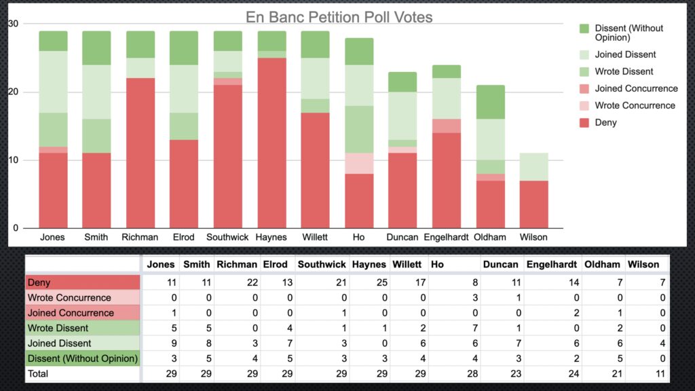
Task: Click the Wrote Concurrence legend swatch
Action: click(584, 106)
